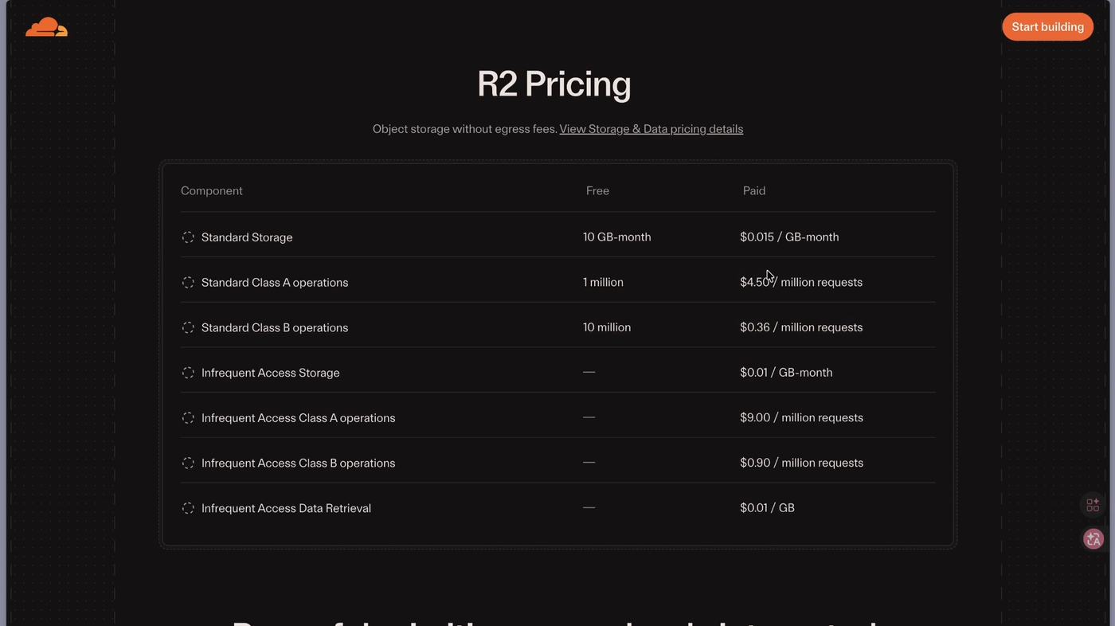Click the R2 Pricing heading
Viewport: 1115px width, 626px height.
click(554, 84)
